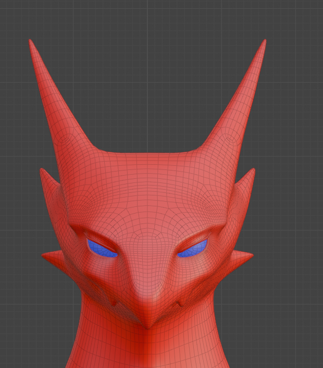
Task: Click the model's neck below the snout
Action: (x=148, y=347)
